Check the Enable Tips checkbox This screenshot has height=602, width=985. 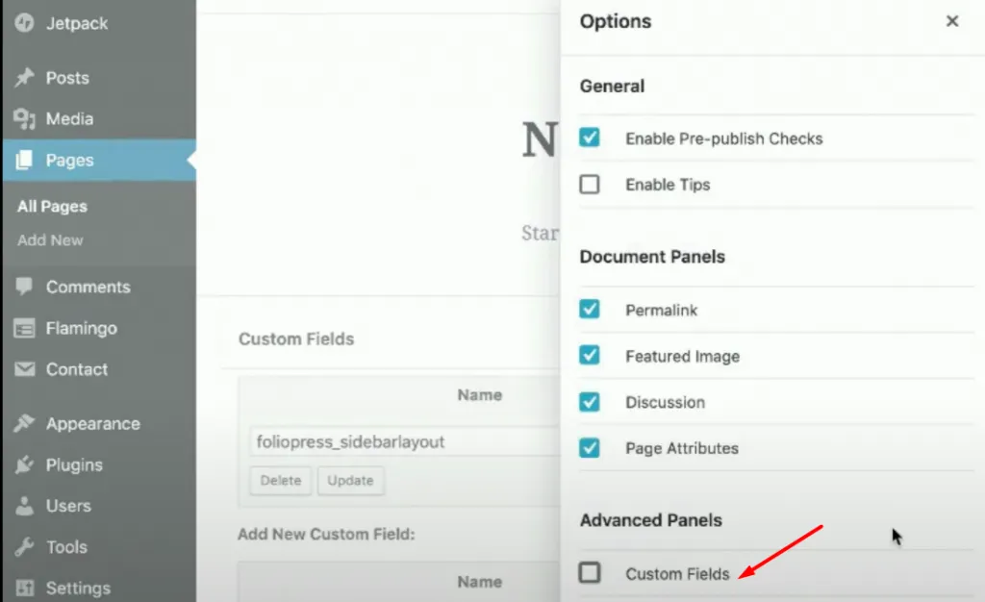[x=590, y=185]
